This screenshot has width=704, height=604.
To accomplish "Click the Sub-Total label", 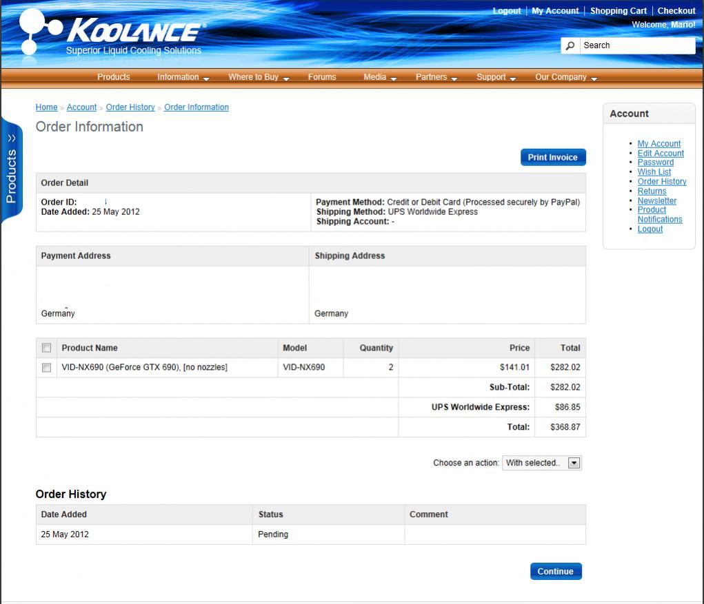I will [509, 387].
